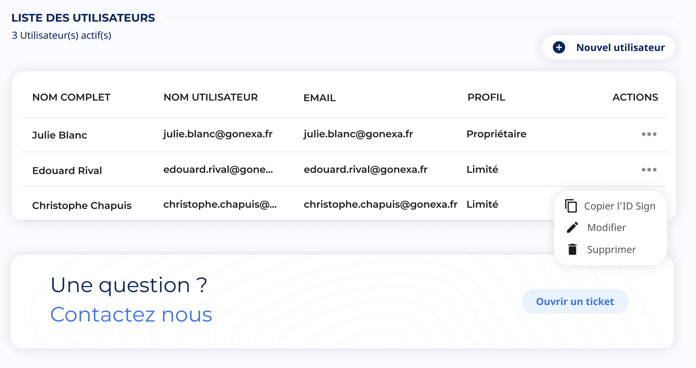Image resolution: width=696 pixels, height=368 pixels.
Task: Click the christophe.chapuis@gonexa.fr email cell
Action: point(381,204)
